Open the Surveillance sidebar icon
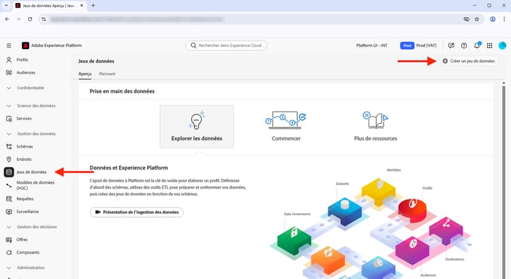511x279 pixels. 9,212
